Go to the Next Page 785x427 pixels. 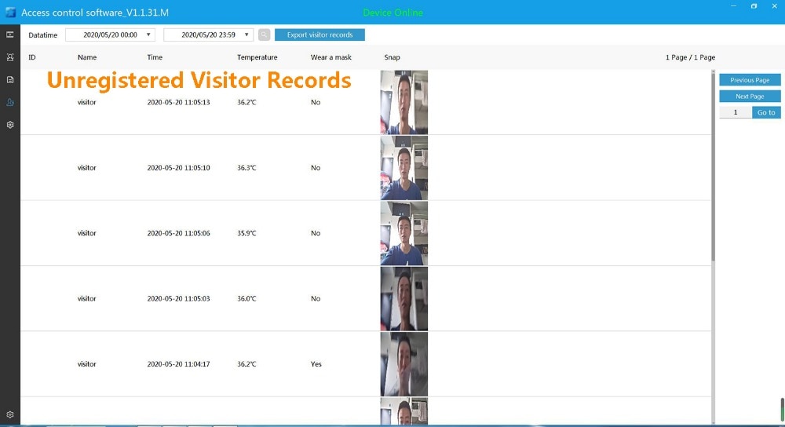(750, 96)
